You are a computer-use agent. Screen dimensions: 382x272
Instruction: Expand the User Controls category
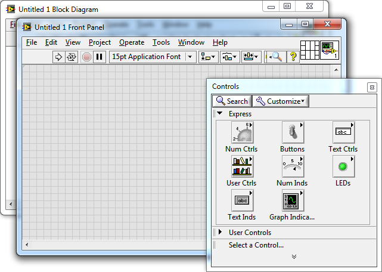click(x=220, y=232)
